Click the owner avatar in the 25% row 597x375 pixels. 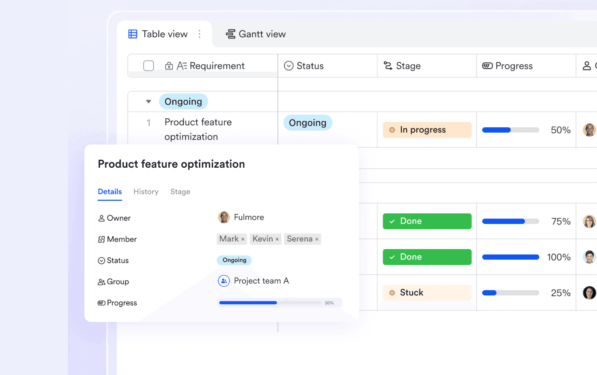[590, 293]
